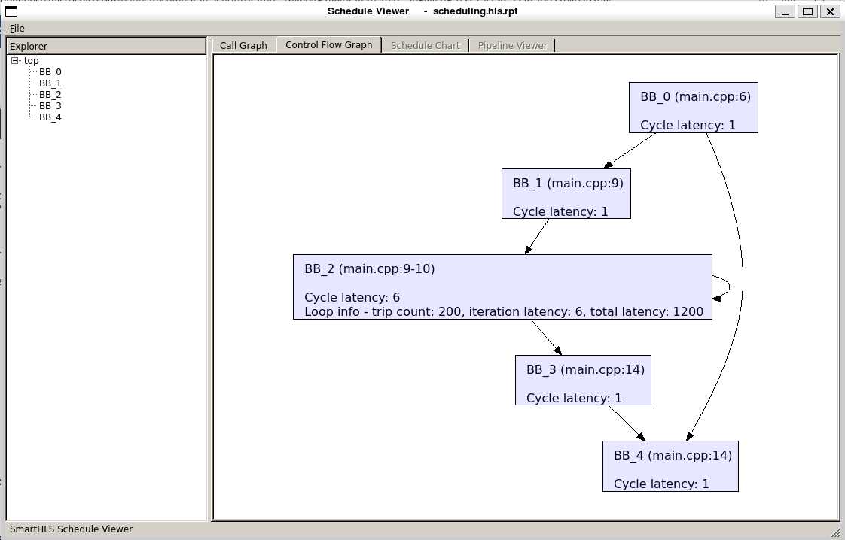Click the resize grip in status bar

pos(836,531)
